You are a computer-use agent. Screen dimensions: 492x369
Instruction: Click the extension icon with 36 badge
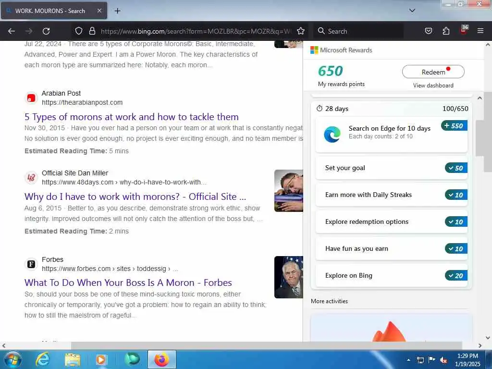point(464,30)
